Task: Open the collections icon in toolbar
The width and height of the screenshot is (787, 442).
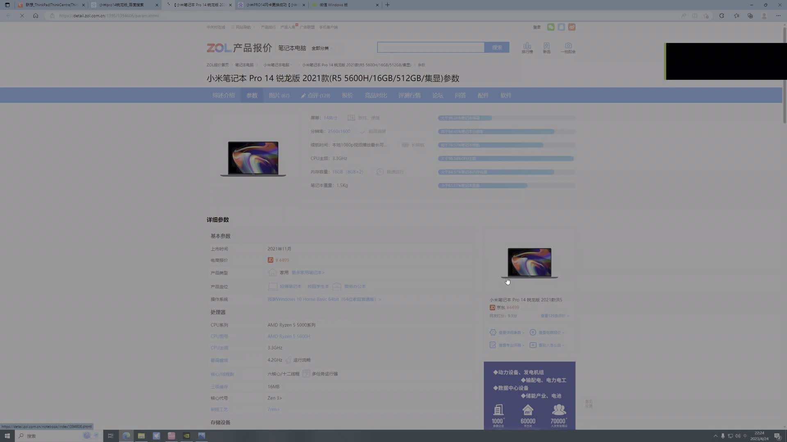Action: pyautogui.click(x=750, y=16)
